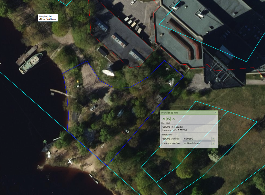
Task: Click the parcel label number 35
Action: tap(167, 69)
